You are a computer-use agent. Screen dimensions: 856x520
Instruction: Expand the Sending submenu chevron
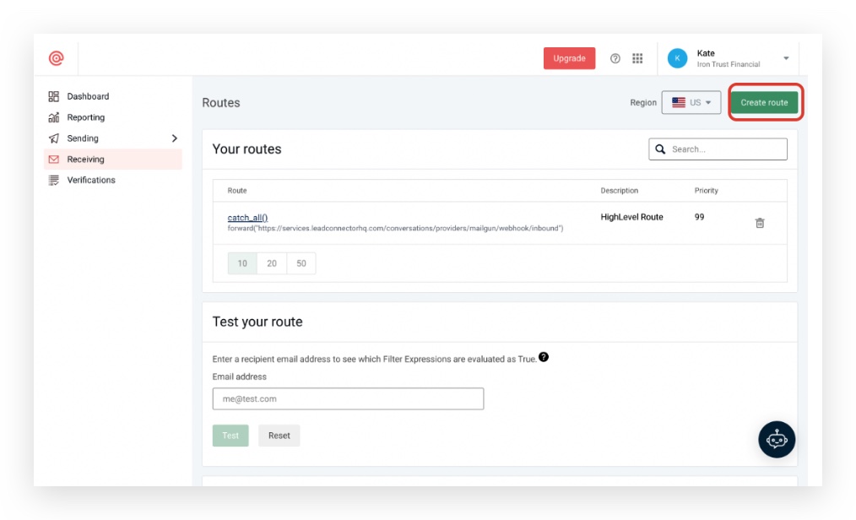(x=175, y=138)
